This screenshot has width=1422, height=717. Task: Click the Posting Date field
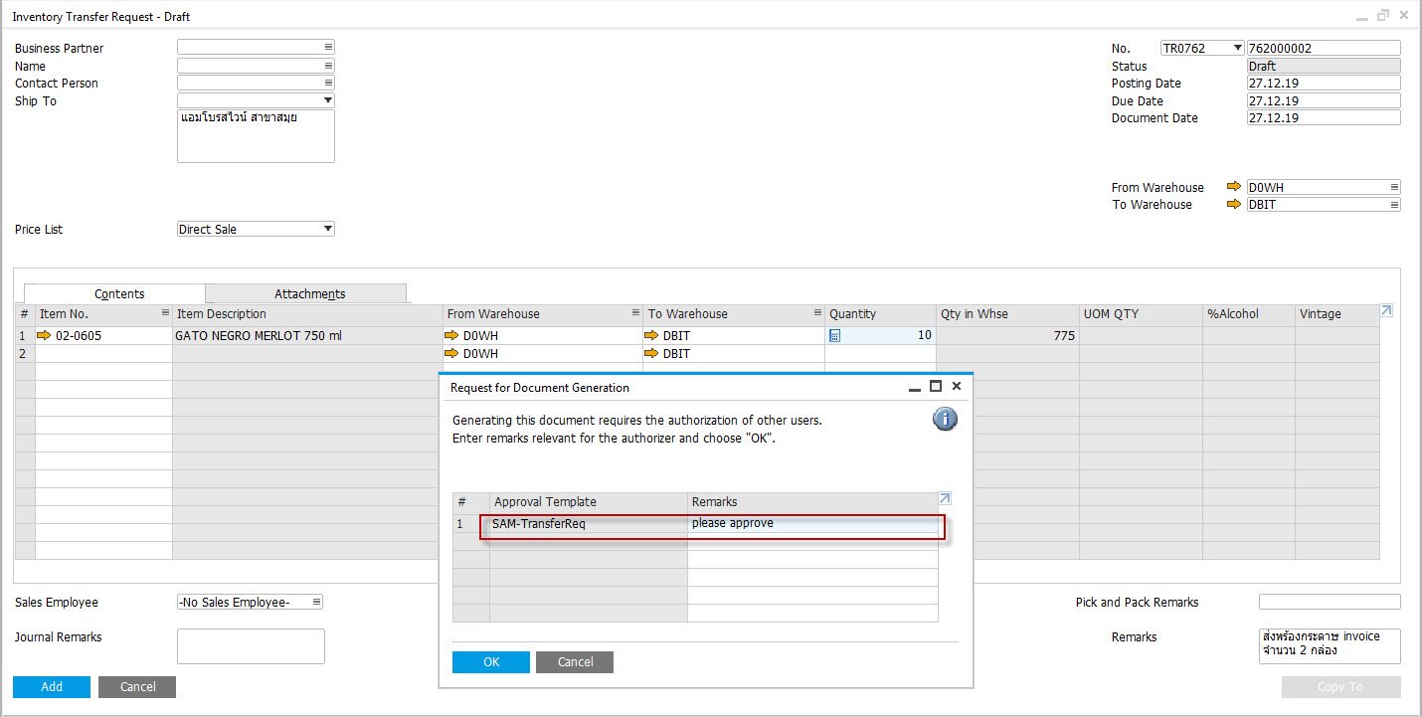click(1324, 84)
